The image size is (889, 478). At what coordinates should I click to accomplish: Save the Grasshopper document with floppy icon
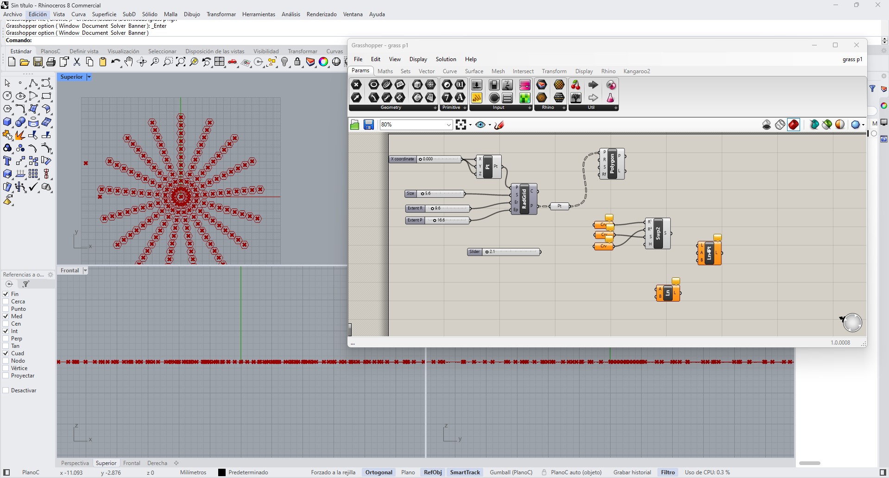[369, 125]
